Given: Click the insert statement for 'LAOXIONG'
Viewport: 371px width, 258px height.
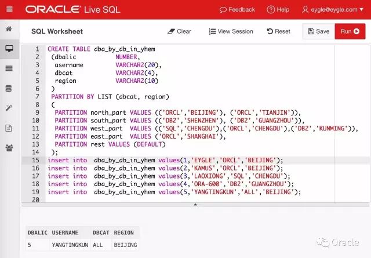Looking at the screenshot, I should pyautogui.click(x=169, y=176).
